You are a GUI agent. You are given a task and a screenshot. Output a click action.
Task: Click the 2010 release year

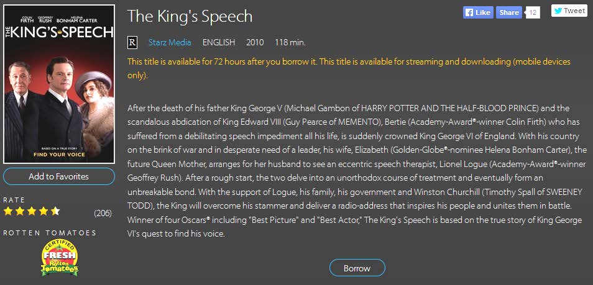[x=255, y=42]
